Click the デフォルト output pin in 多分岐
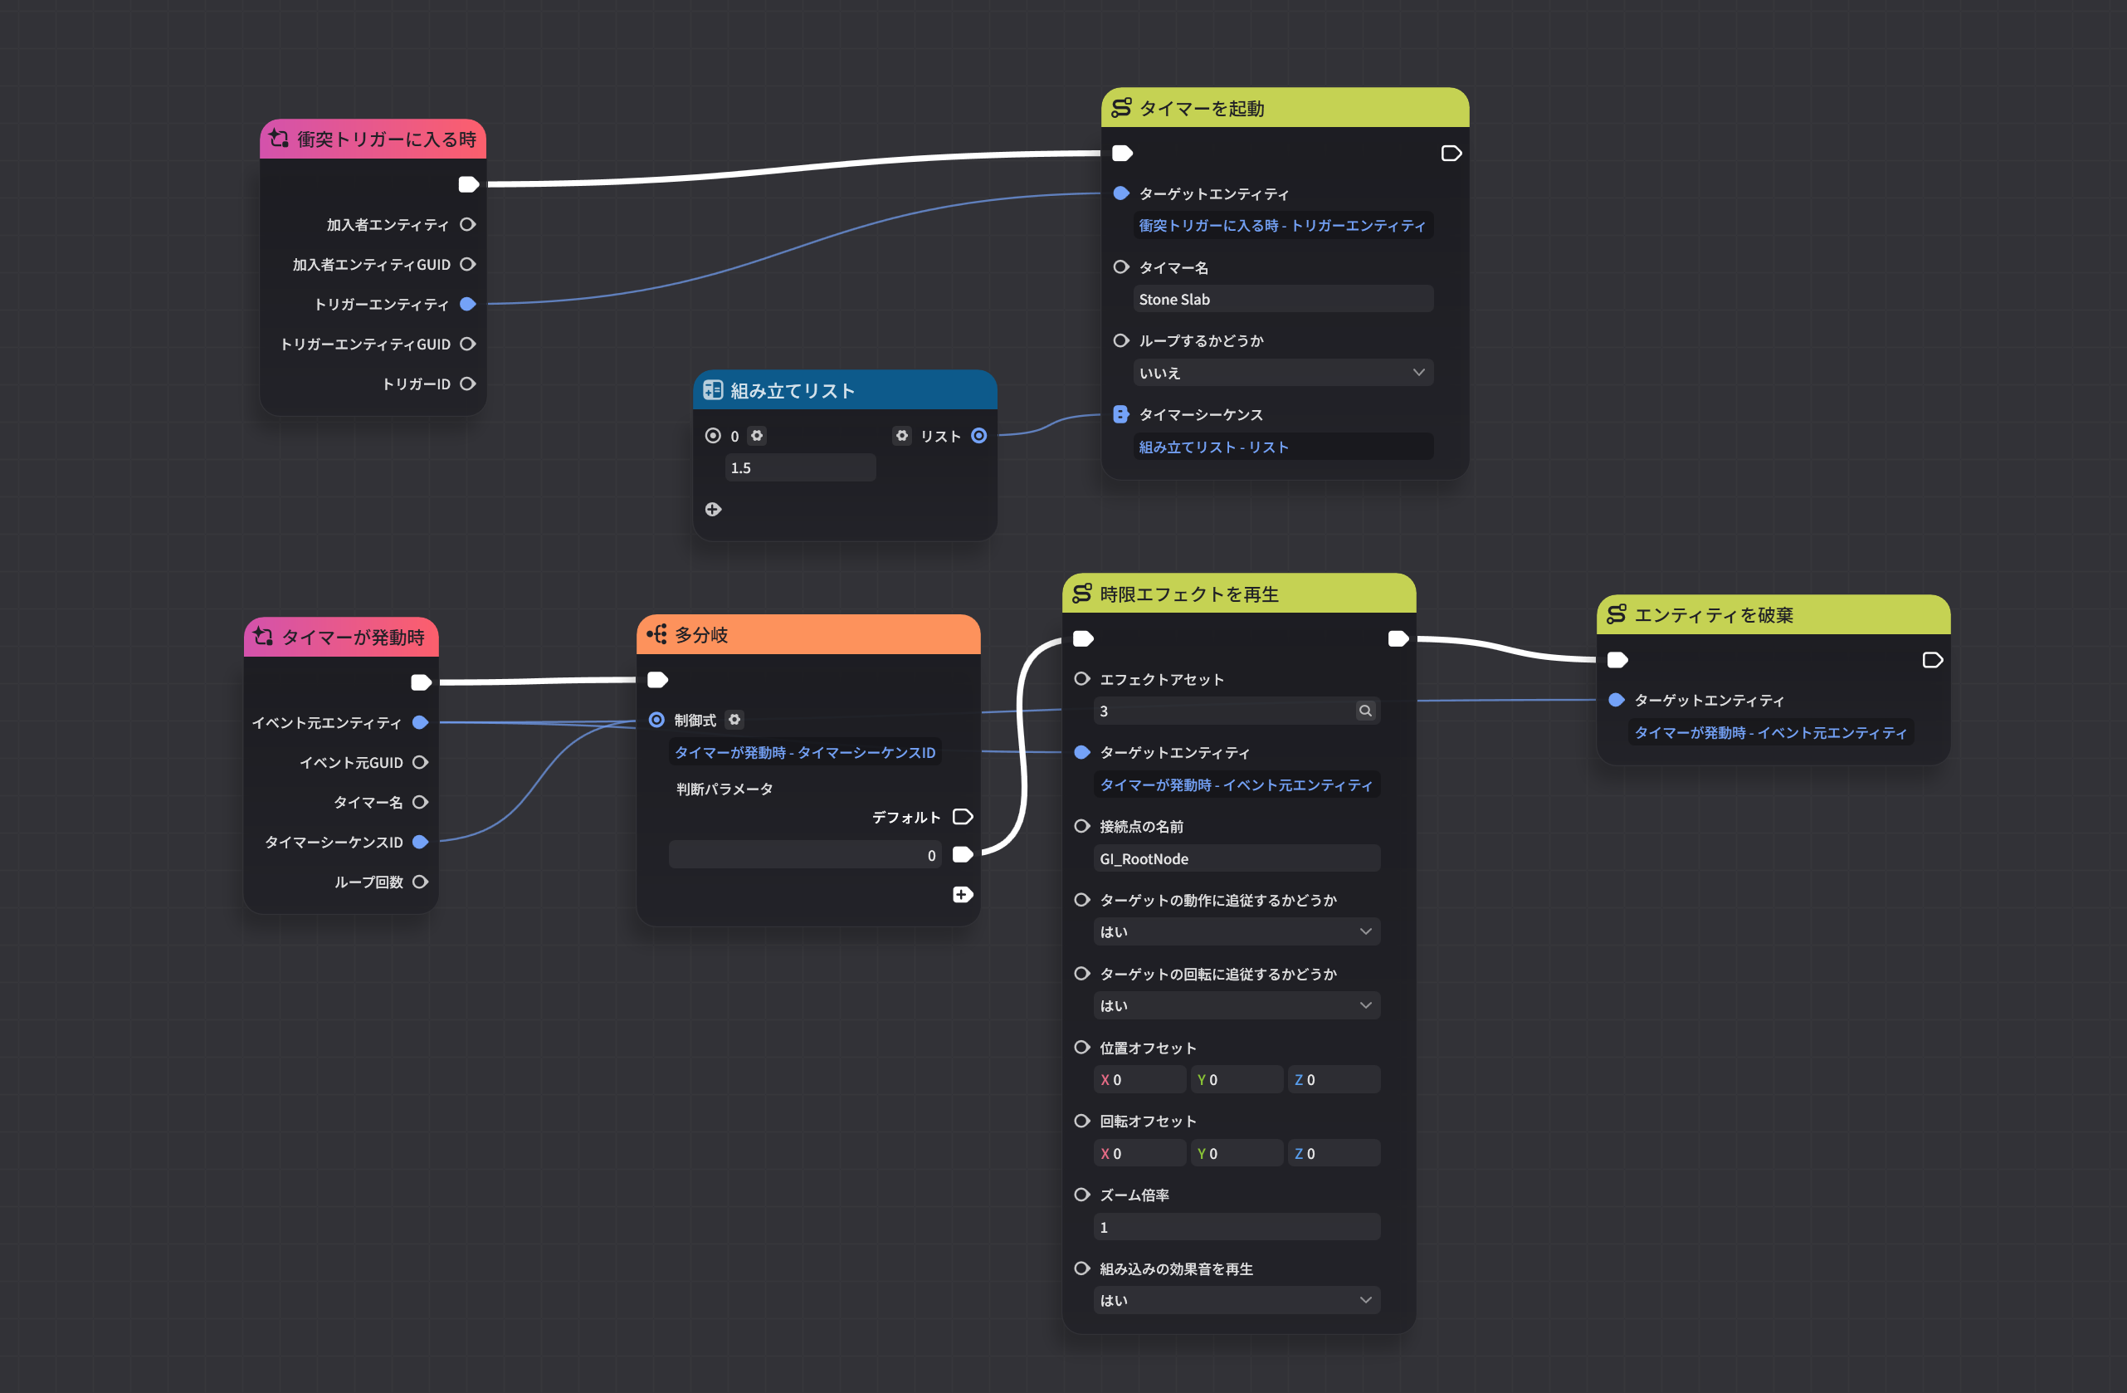This screenshot has width=2127, height=1393. click(963, 817)
